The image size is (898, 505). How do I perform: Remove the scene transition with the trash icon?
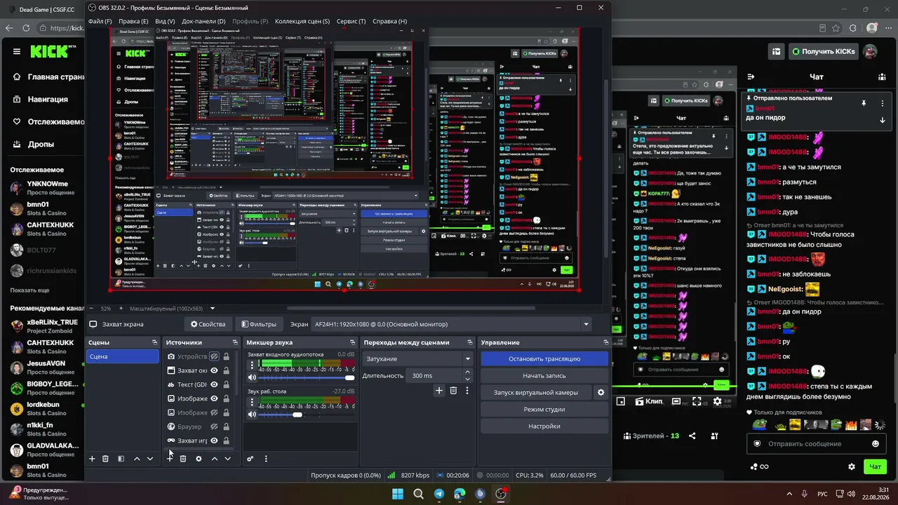(453, 391)
